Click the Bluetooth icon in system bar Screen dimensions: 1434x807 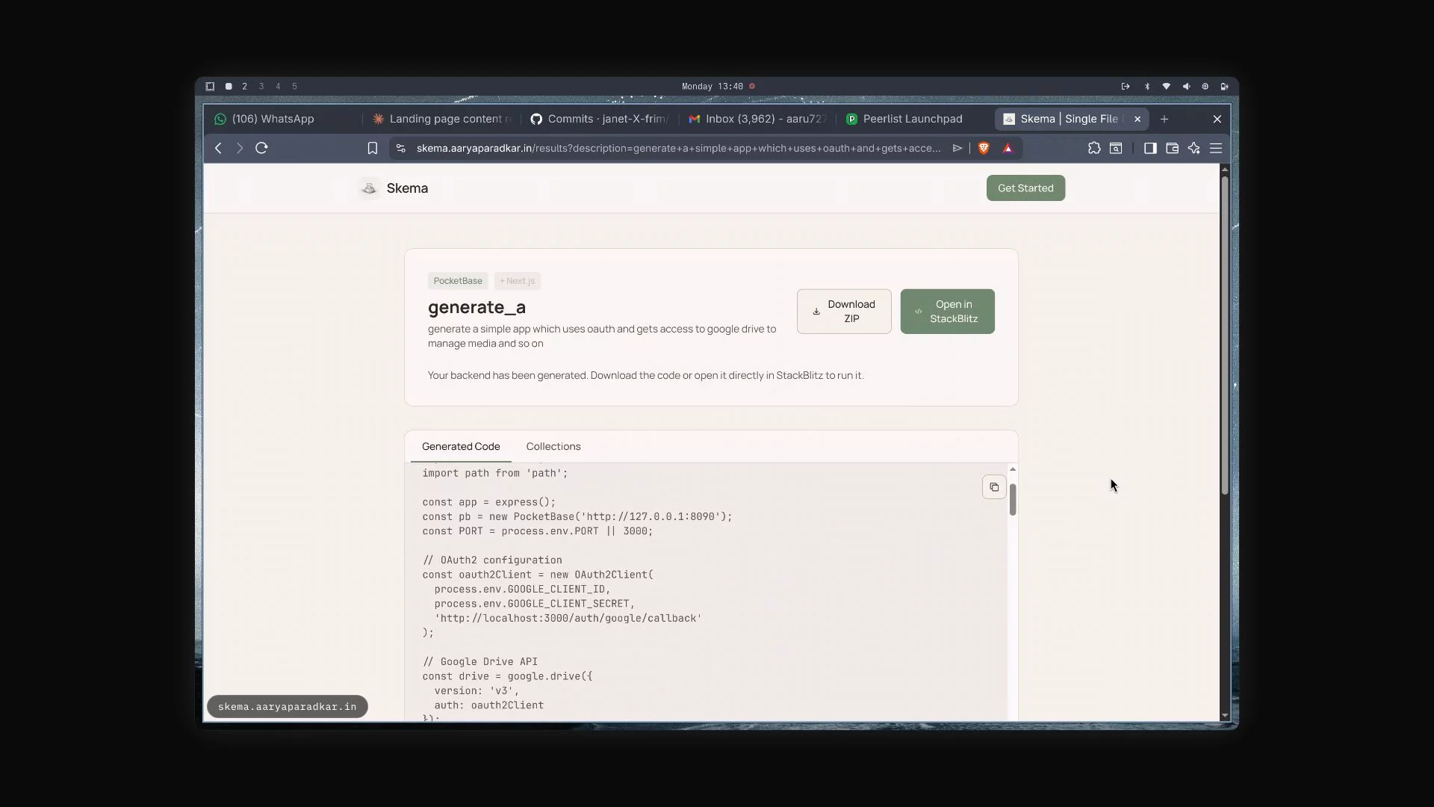point(1147,87)
